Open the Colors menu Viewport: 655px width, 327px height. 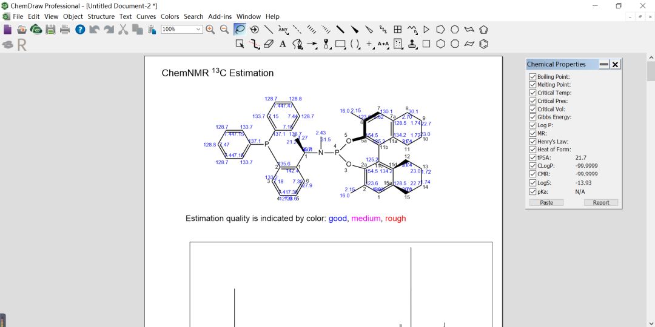tap(170, 17)
